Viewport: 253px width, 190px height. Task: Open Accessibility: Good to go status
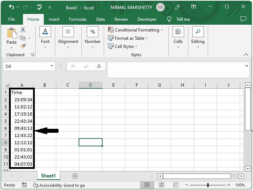(59, 185)
